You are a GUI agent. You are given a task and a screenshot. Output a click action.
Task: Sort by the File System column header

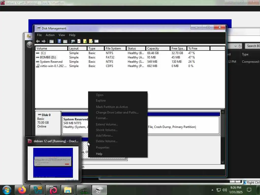tap(115, 48)
